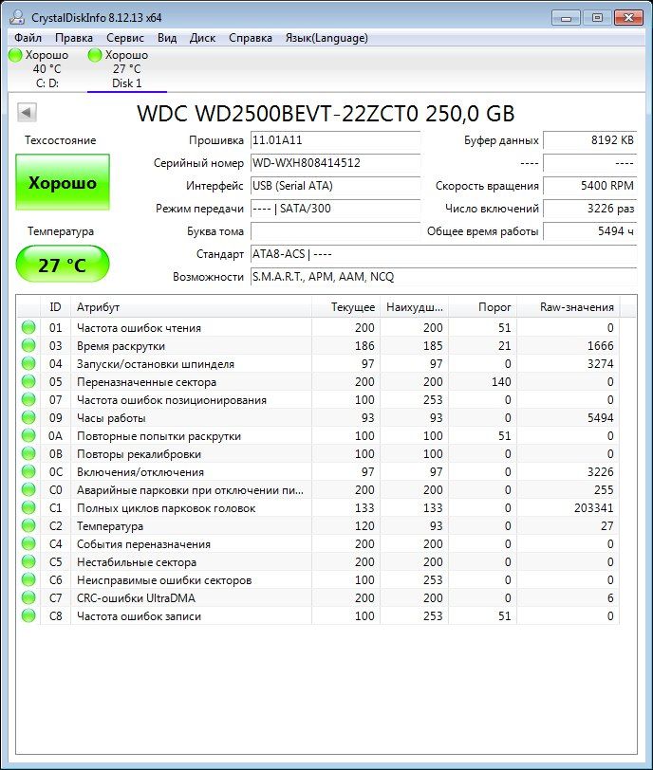Click raw value 1666 for Время раскрутки
The height and width of the screenshot is (770, 653).
(x=601, y=346)
